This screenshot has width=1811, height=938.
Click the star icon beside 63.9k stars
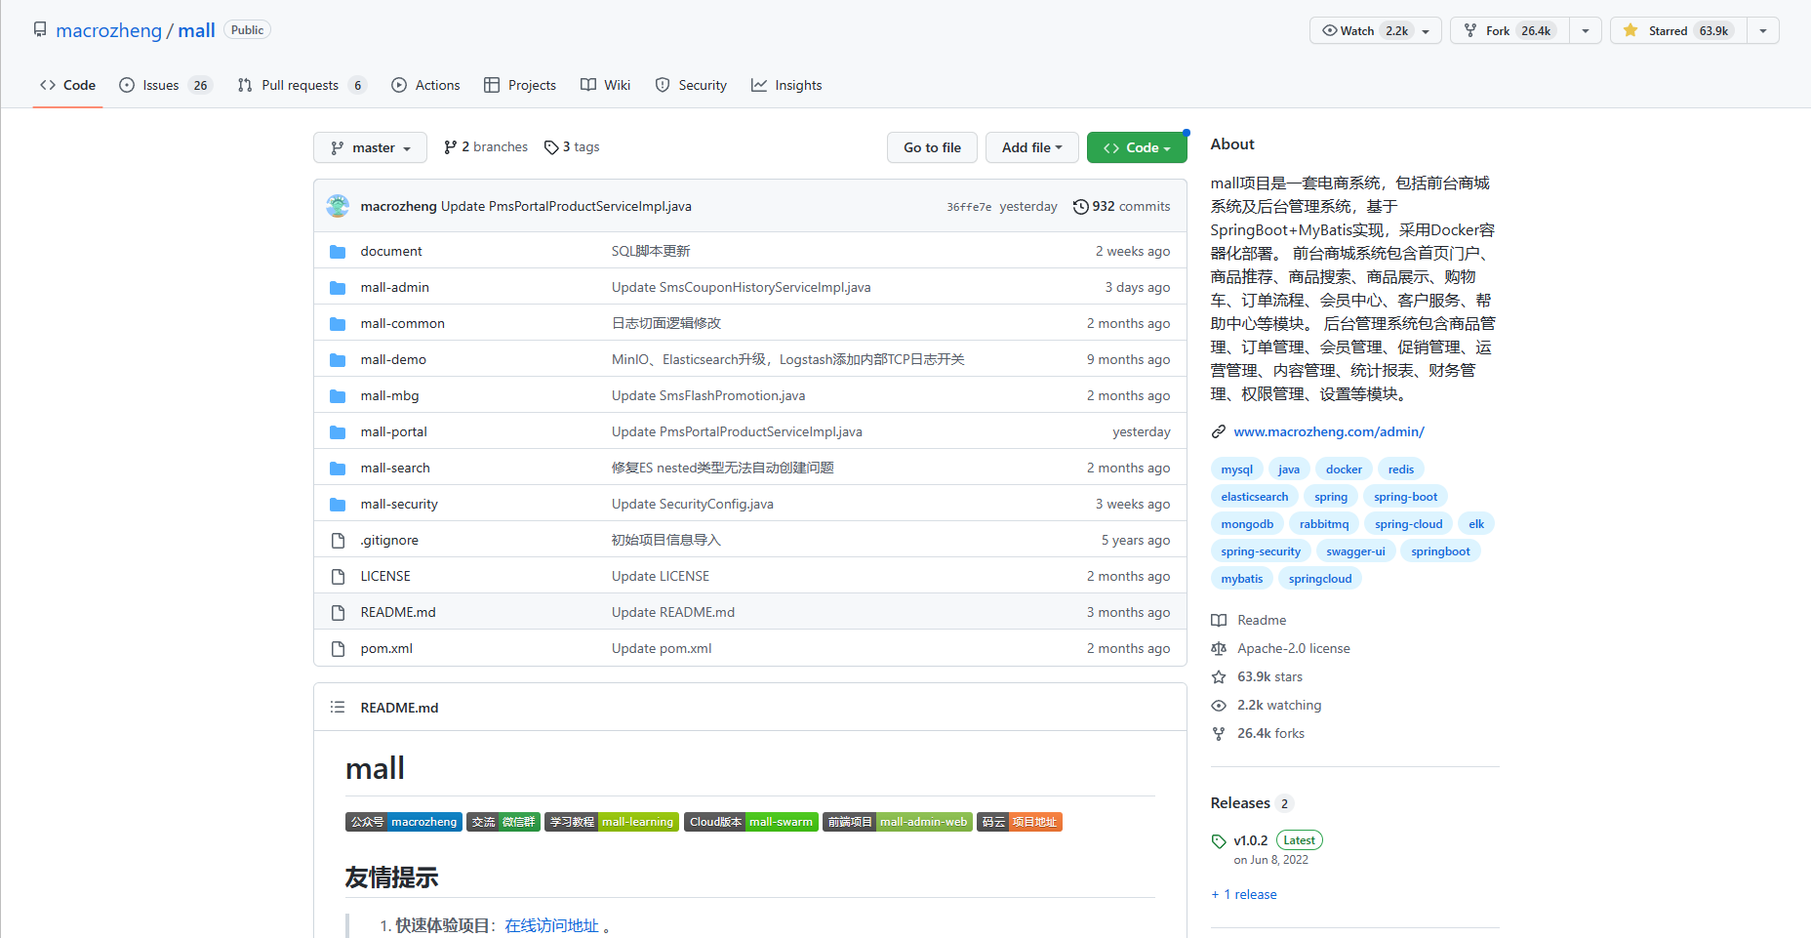click(x=1219, y=676)
